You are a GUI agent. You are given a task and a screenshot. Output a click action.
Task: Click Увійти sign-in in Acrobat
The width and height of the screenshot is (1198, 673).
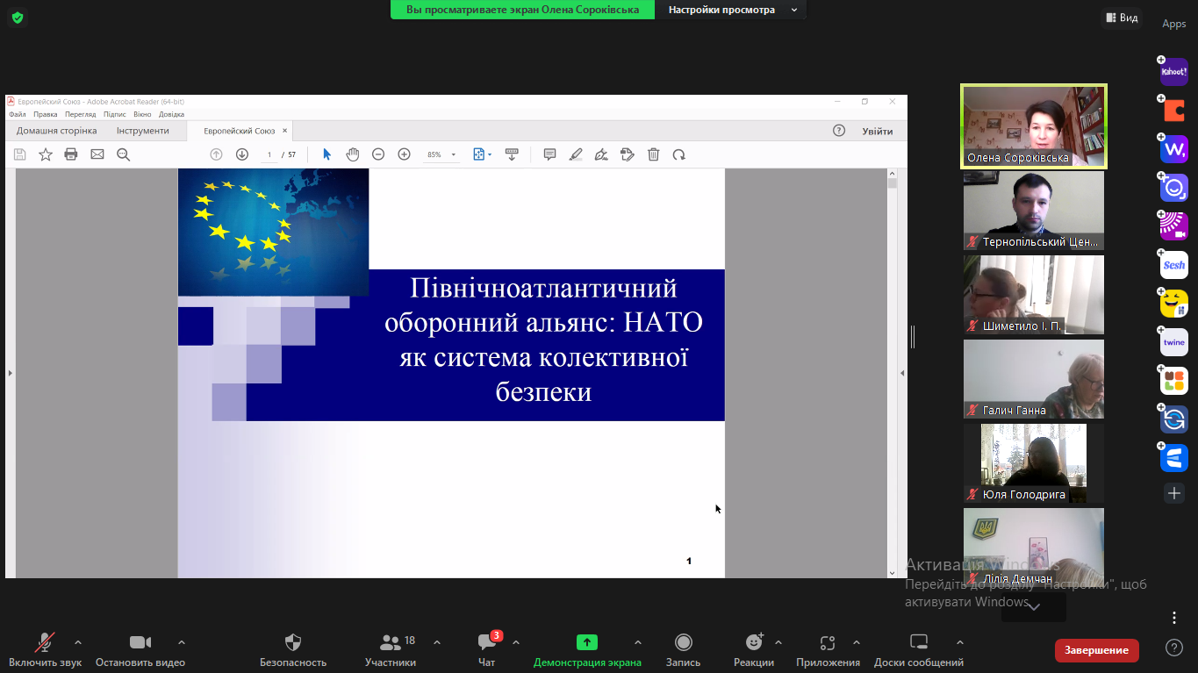[x=878, y=131]
